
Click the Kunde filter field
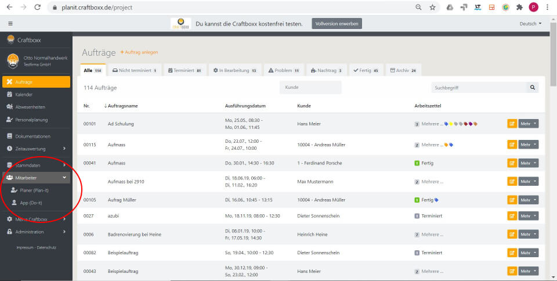click(x=310, y=87)
